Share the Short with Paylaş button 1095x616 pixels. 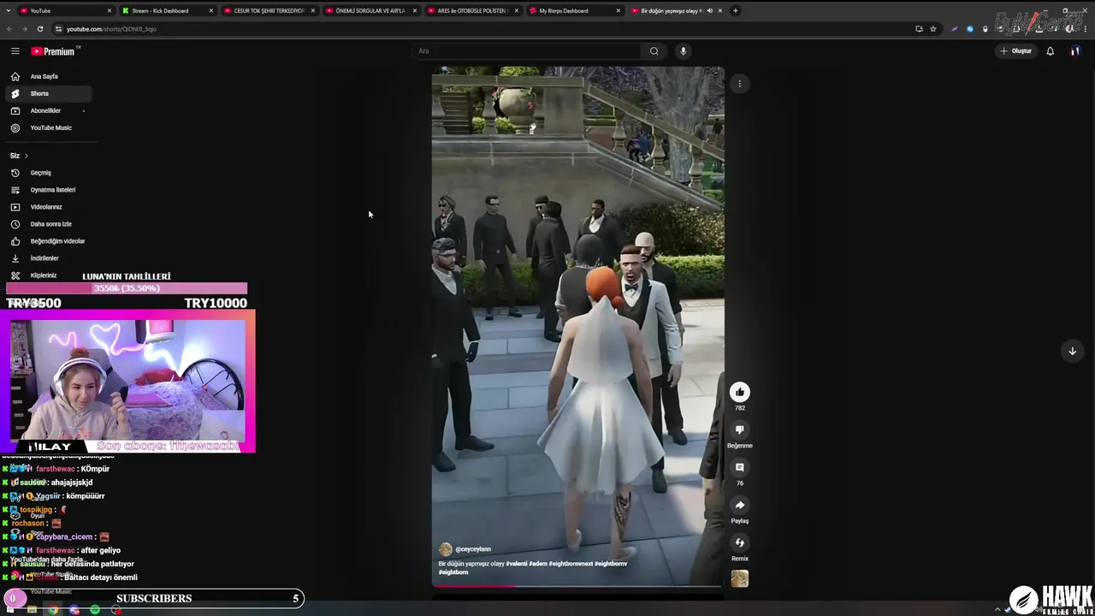point(740,505)
